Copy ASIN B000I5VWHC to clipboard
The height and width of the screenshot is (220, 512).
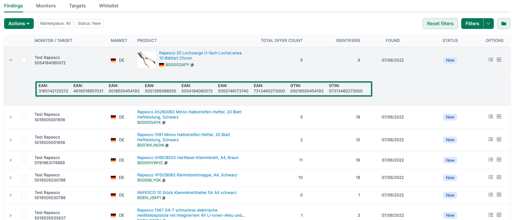pyautogui.click(x=166, y=163)
